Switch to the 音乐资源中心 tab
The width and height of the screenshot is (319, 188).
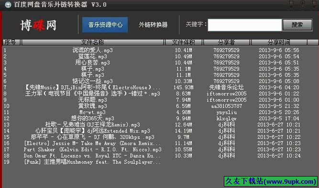105,25
